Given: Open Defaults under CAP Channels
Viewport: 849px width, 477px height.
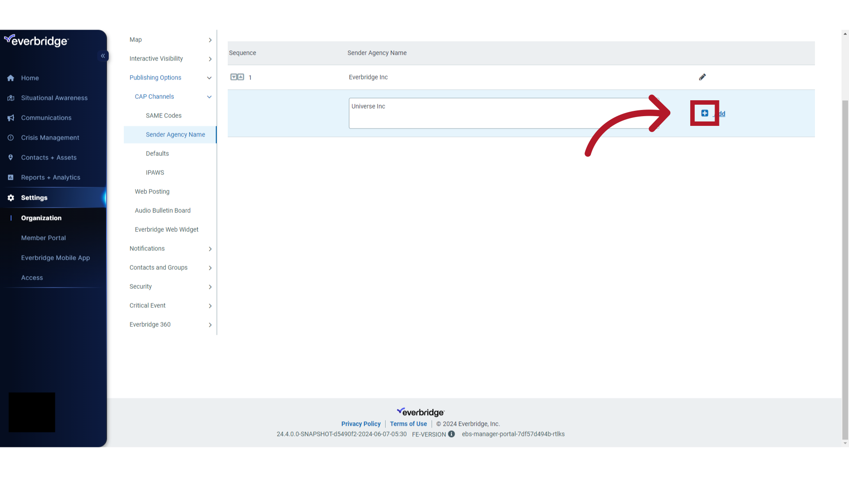Looking at the screenshot, I should click(157, 154).
